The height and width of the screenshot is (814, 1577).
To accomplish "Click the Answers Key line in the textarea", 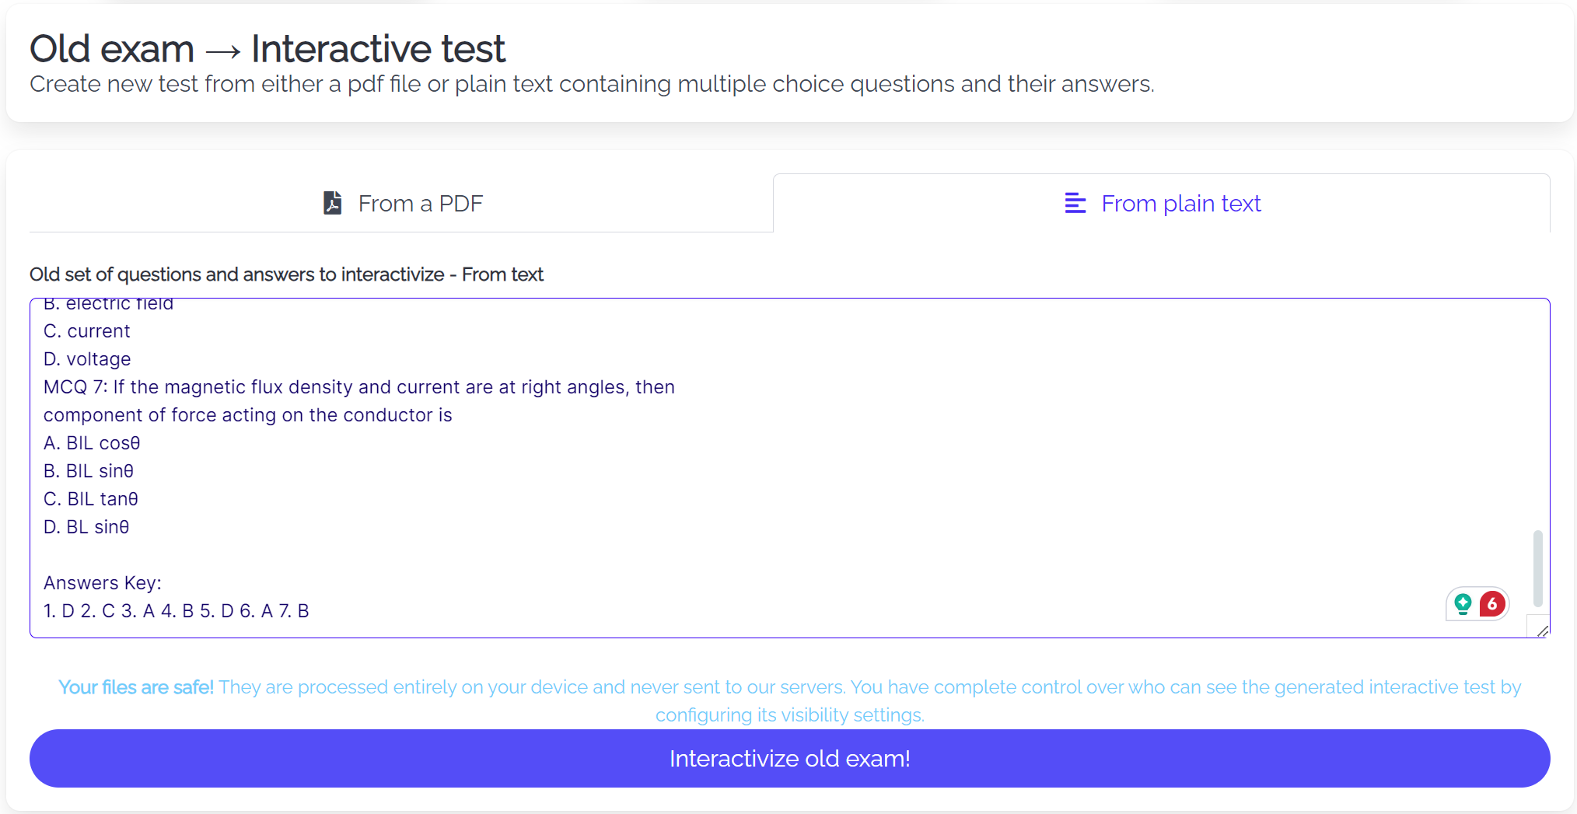I will 102,582.
